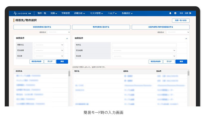The height and width of the screenshot is (119, 207).
Task: Click the 得意先/物件選択 page heading
Action: pyautogui.click(x=26, y=20)
